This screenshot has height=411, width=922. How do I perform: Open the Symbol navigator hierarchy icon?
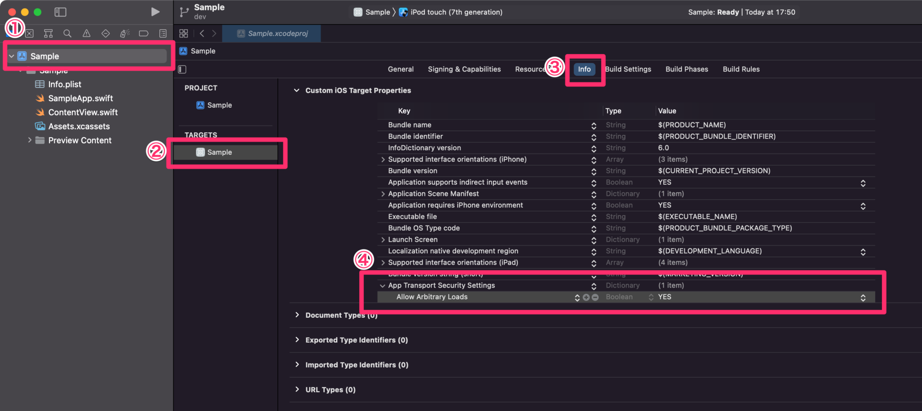[x=48, y=33]
